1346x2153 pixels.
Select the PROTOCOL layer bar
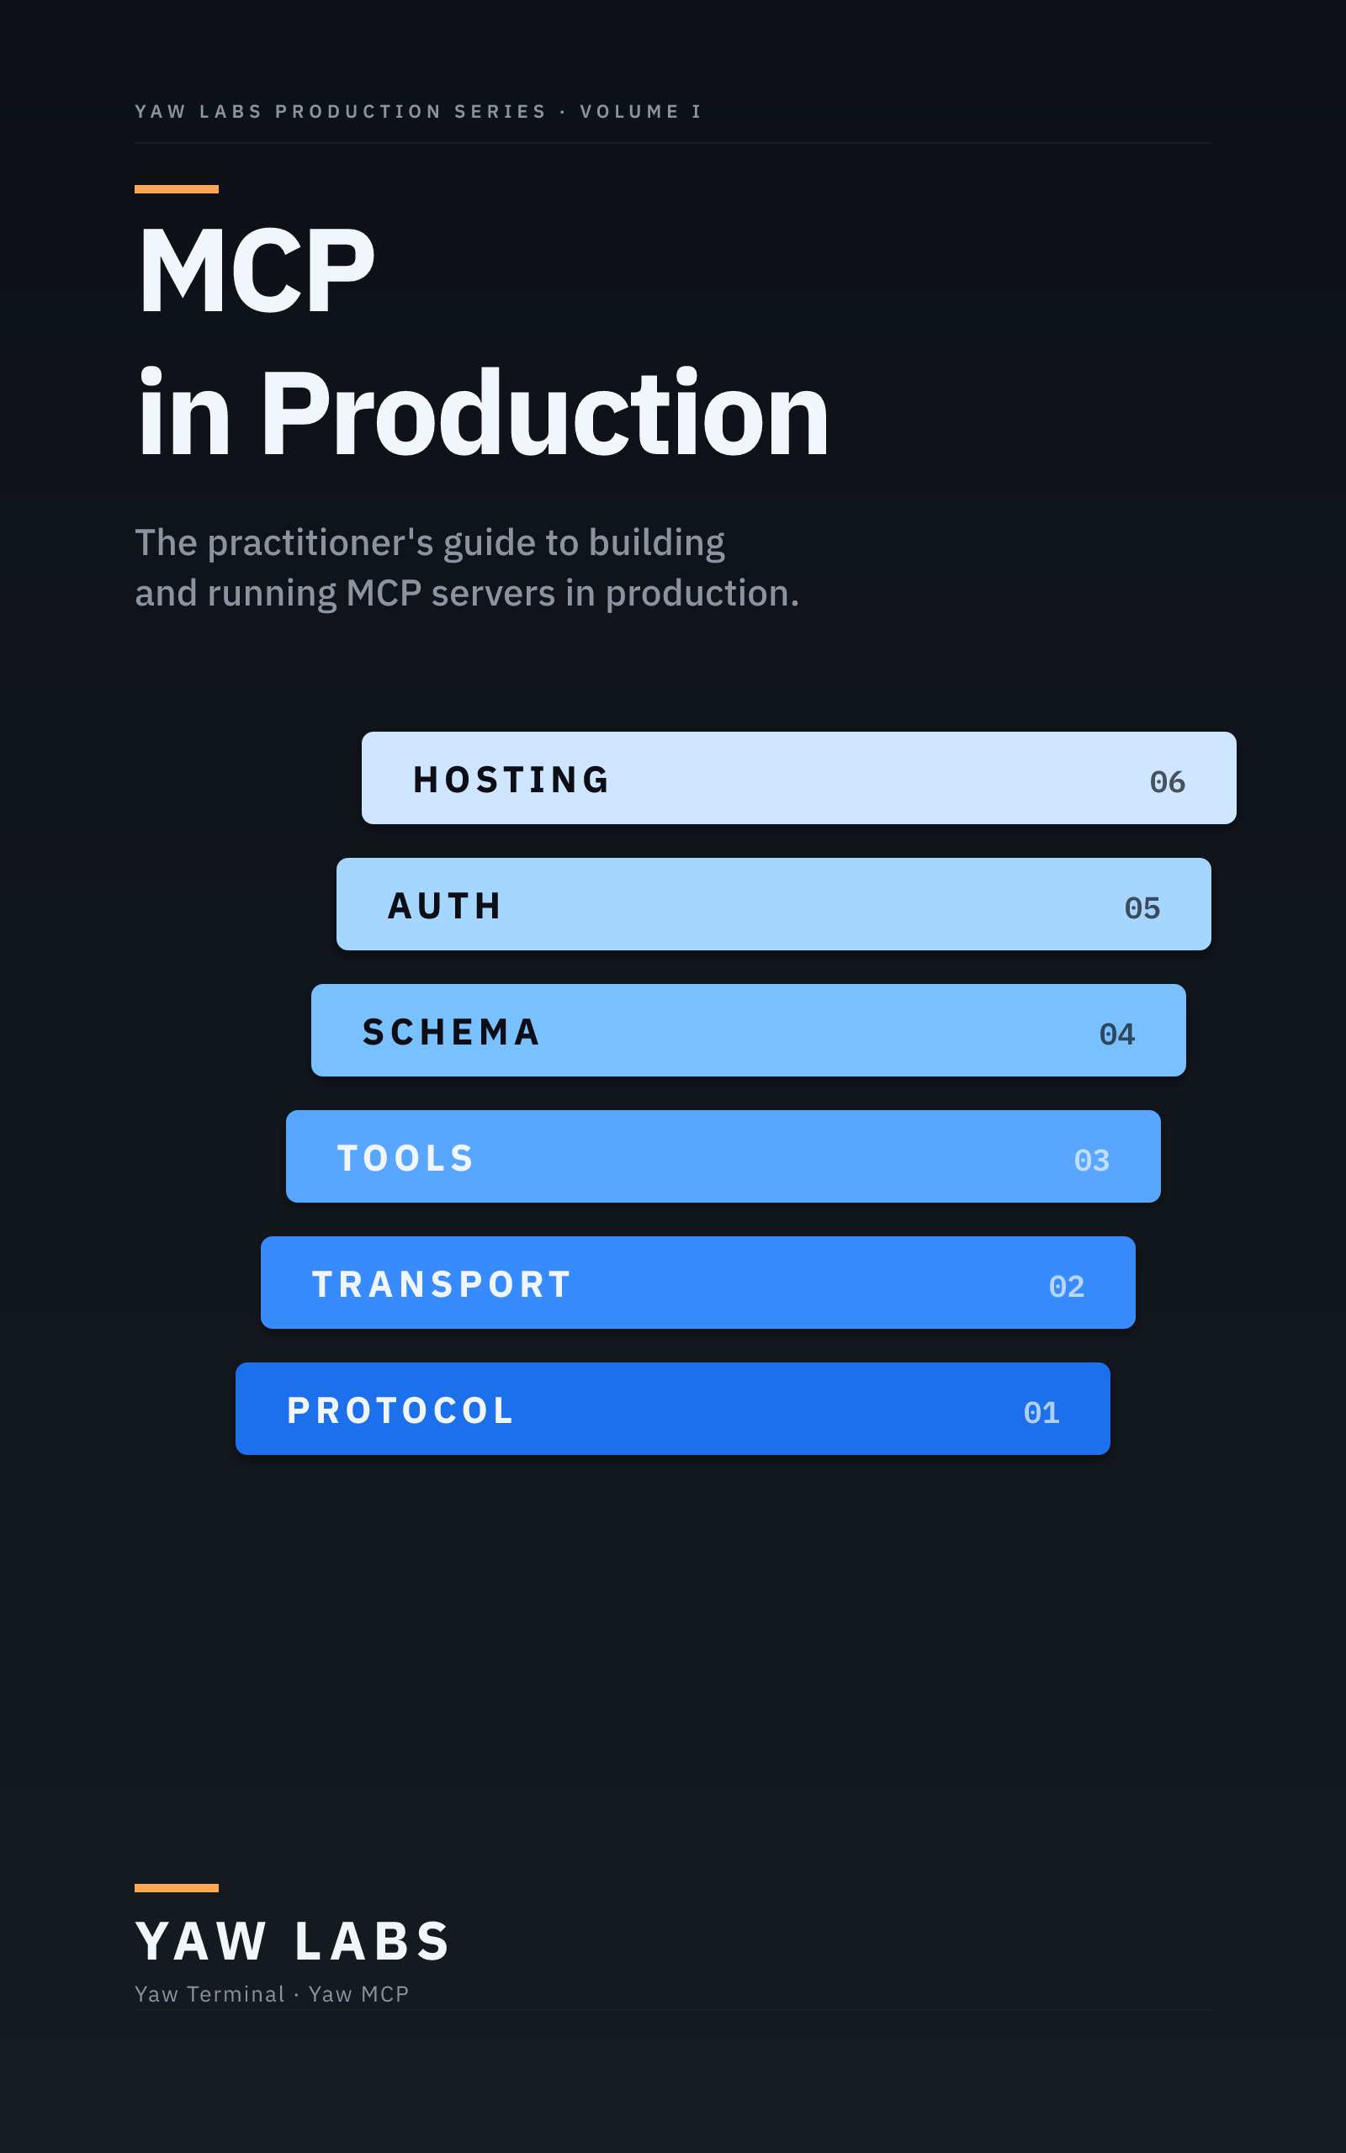pyautogui.click(x=673, y=1410)
